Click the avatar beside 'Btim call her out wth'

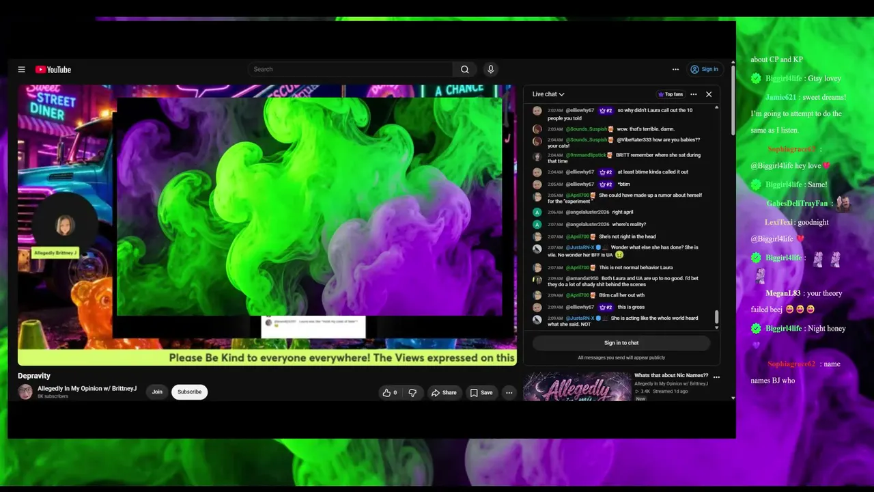click(537, 295)
